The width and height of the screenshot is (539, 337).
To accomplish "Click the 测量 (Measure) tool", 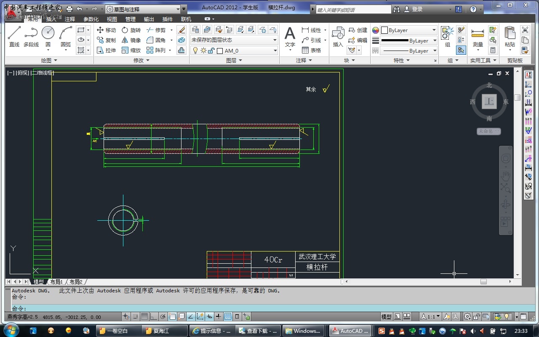I will point(478,37).
